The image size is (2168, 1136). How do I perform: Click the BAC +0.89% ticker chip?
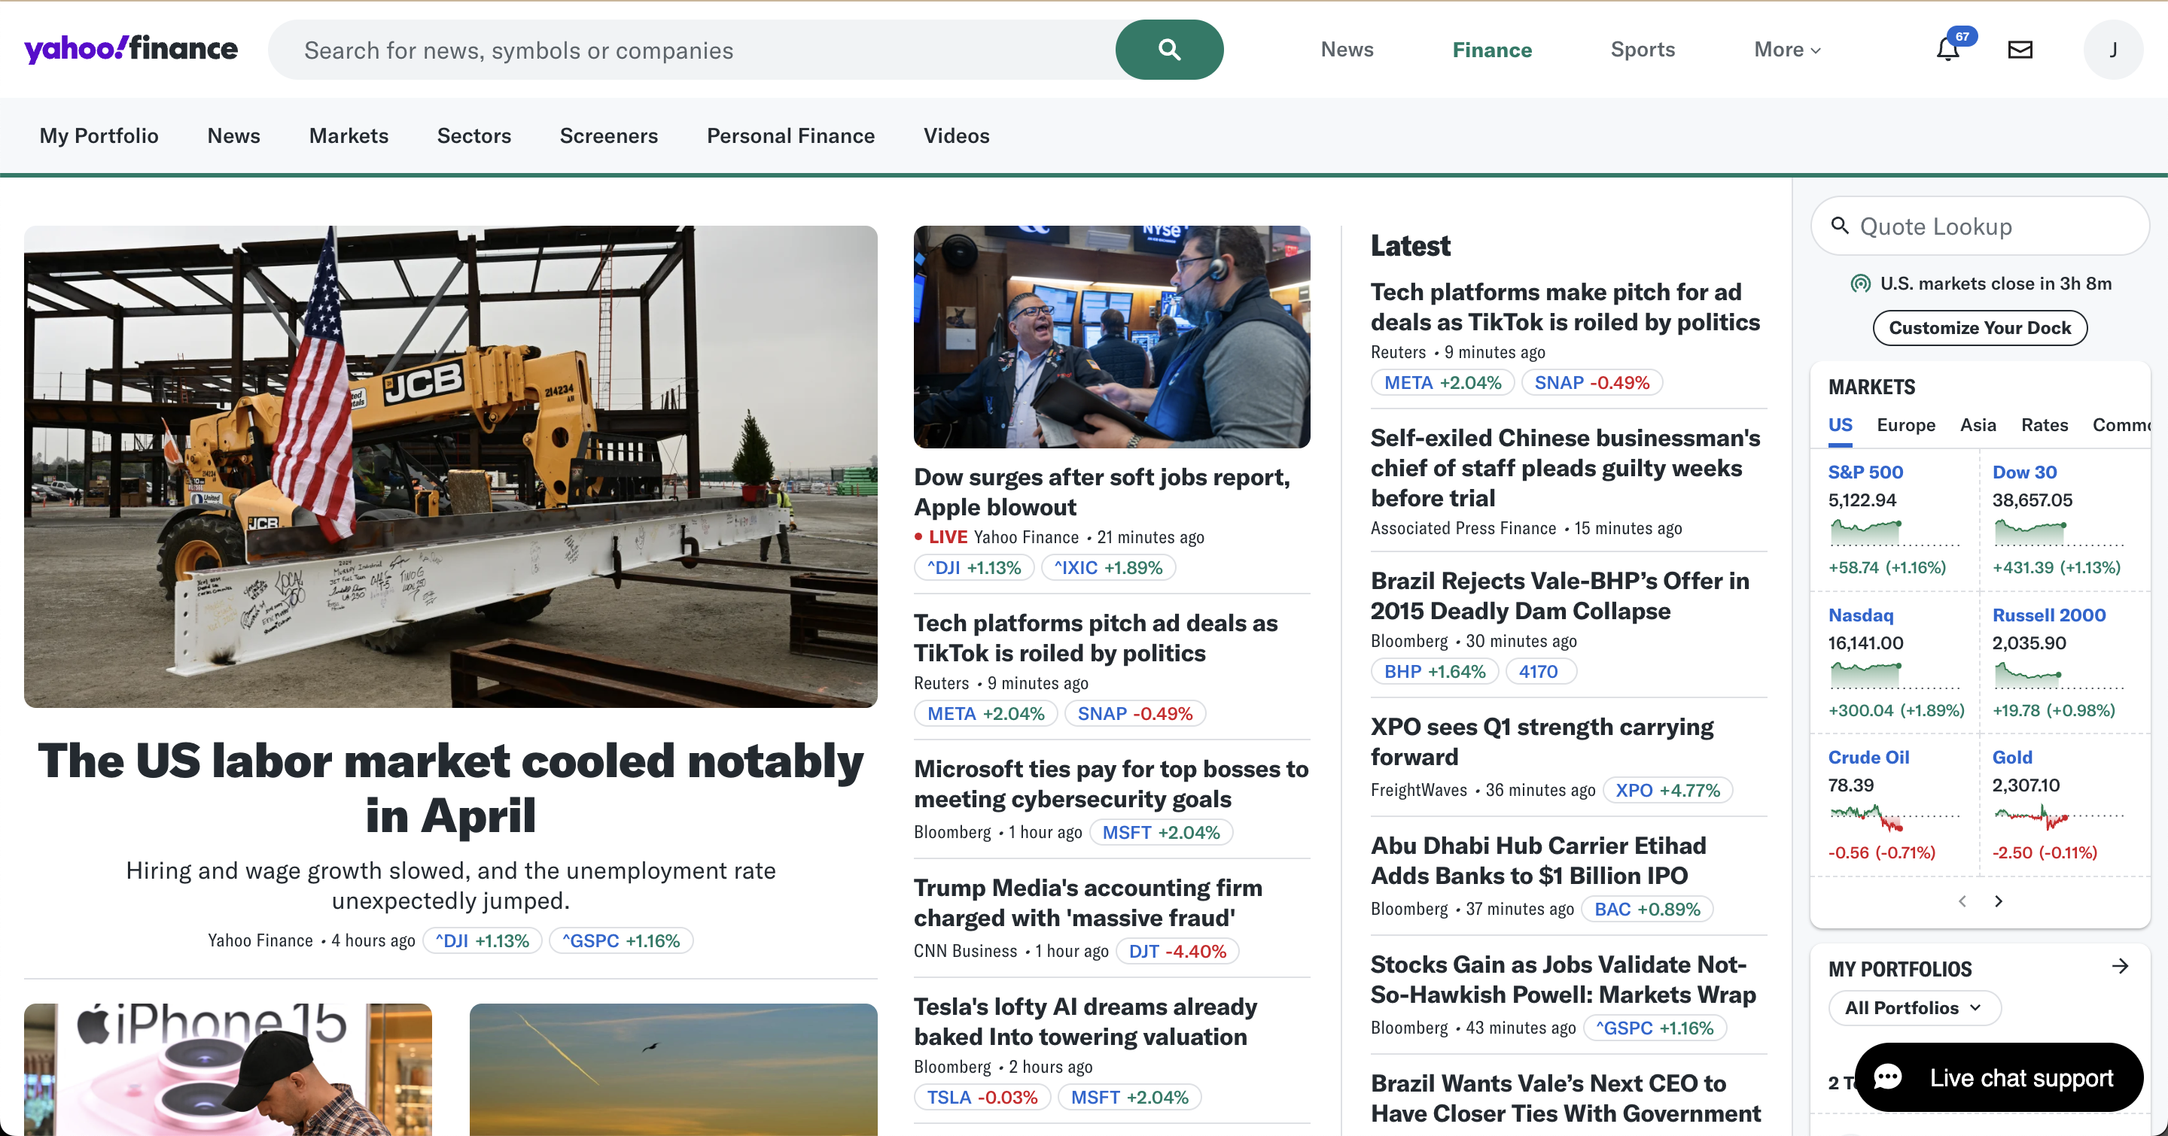(x=1646, y=908)
